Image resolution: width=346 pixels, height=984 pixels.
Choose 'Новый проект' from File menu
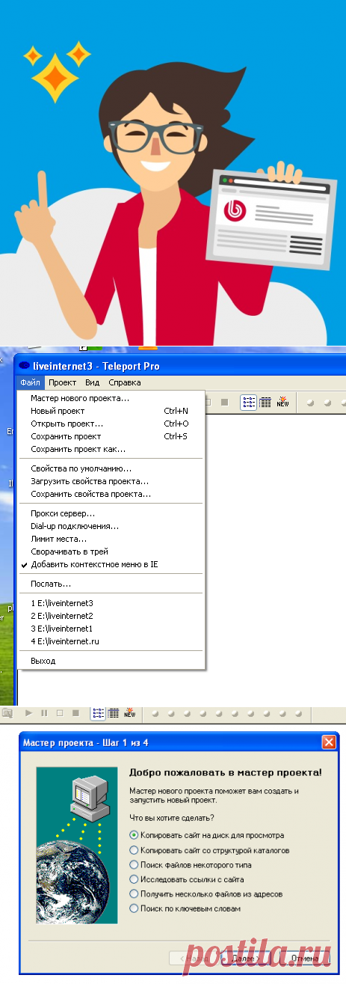click(x=110, y=411)
